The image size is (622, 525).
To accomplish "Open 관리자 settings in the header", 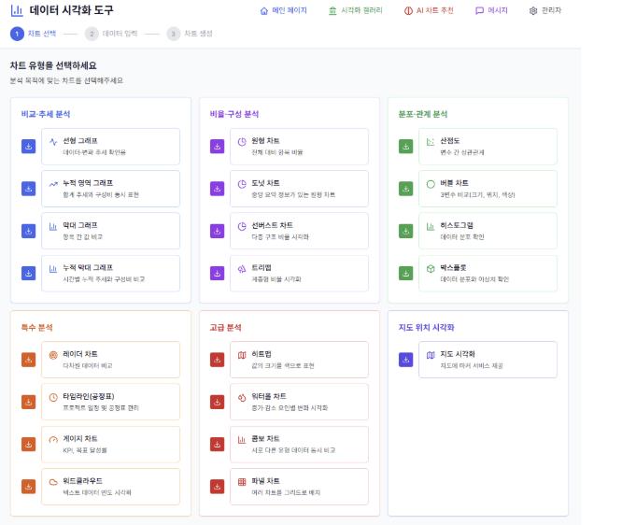I will [x=544, y=10].
